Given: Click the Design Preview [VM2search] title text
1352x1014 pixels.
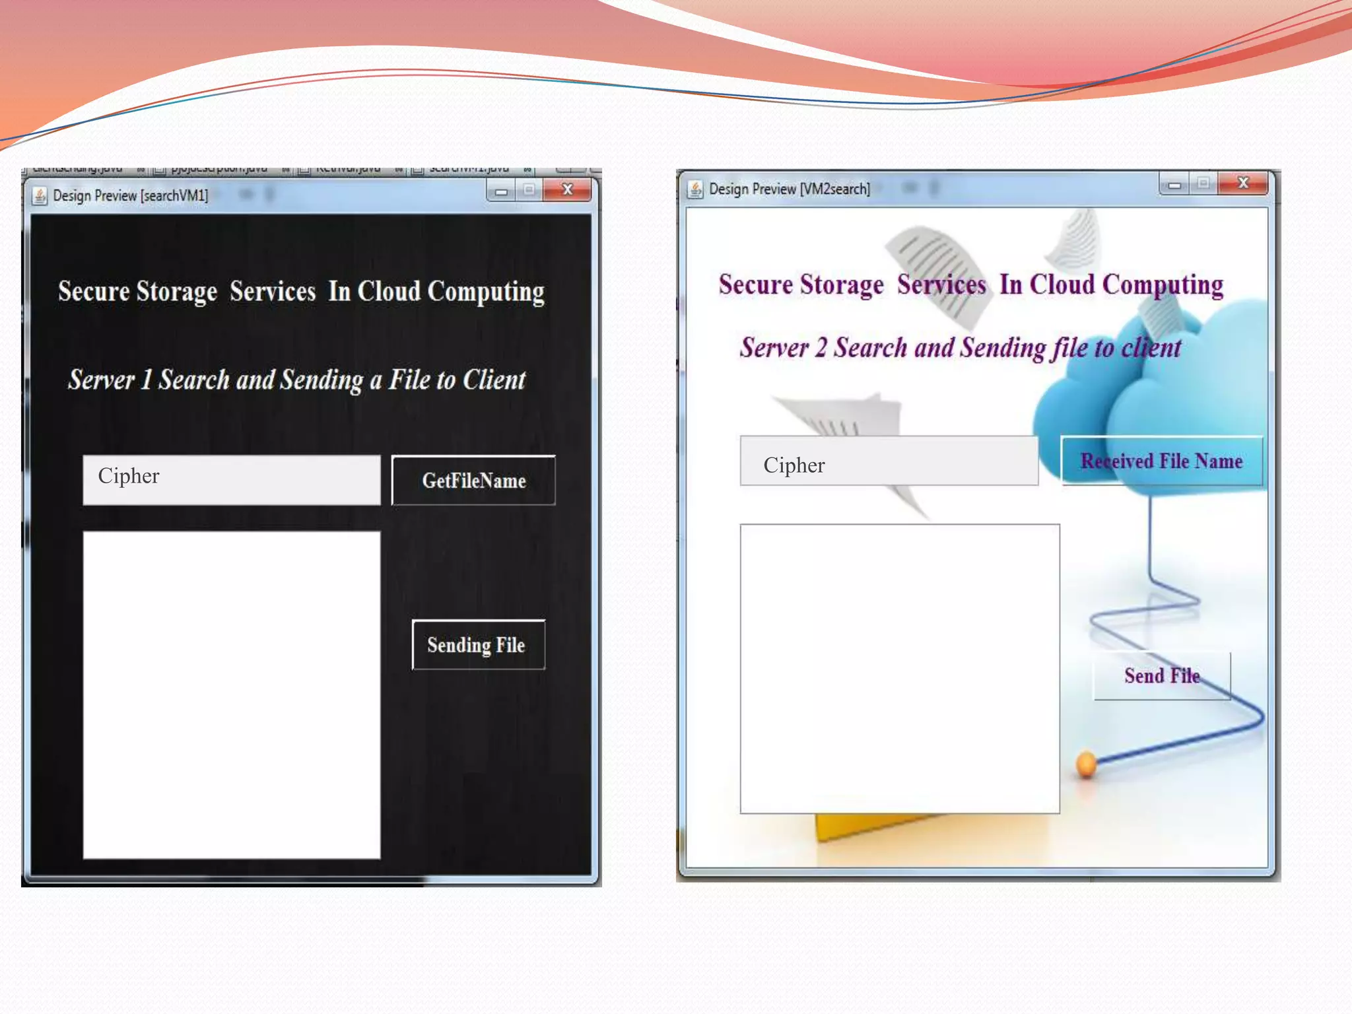Looking at the screenshot, I should coord(790,189).
